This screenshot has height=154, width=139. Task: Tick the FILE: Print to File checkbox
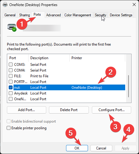point(11,76)
